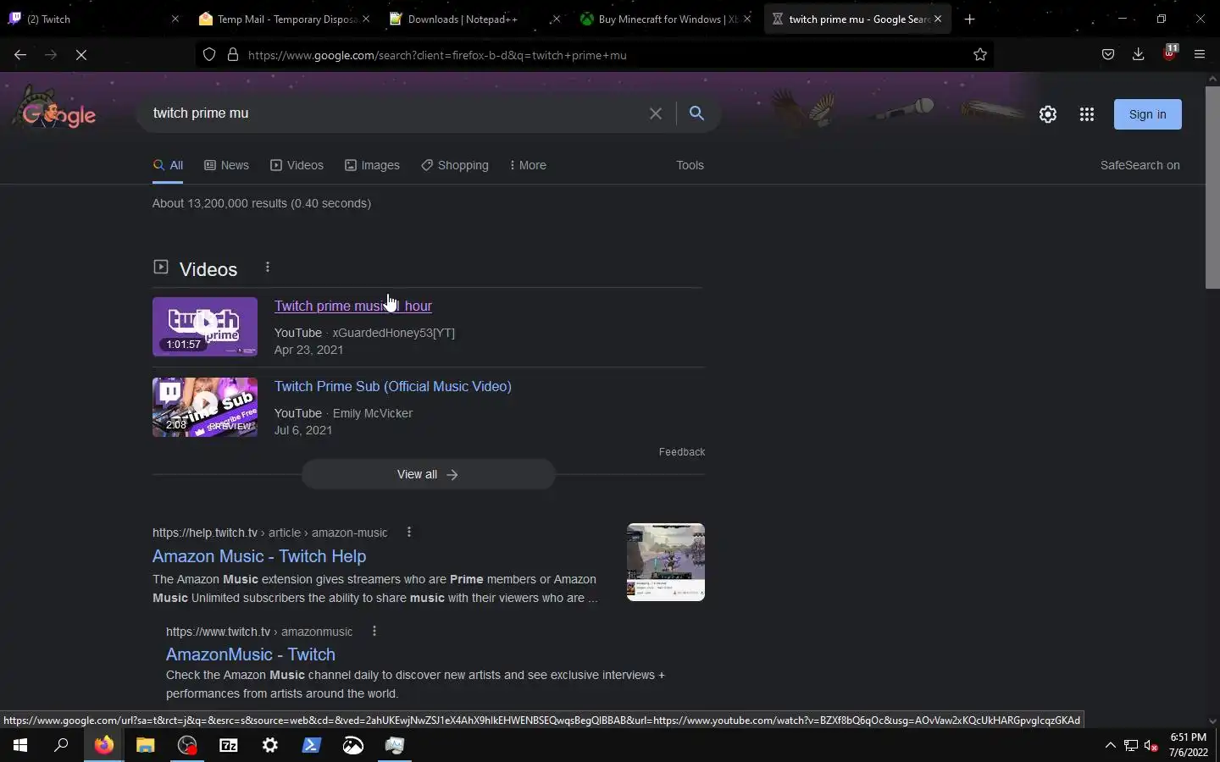1220x762 pixels.
Task: Open AmazonMusic - Twitch result
Action: point(251,654)
